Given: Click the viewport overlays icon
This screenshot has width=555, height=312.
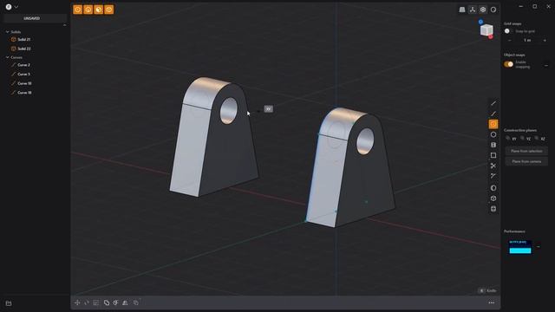Looking at the screenshot, I should click(x=483, y=10).
